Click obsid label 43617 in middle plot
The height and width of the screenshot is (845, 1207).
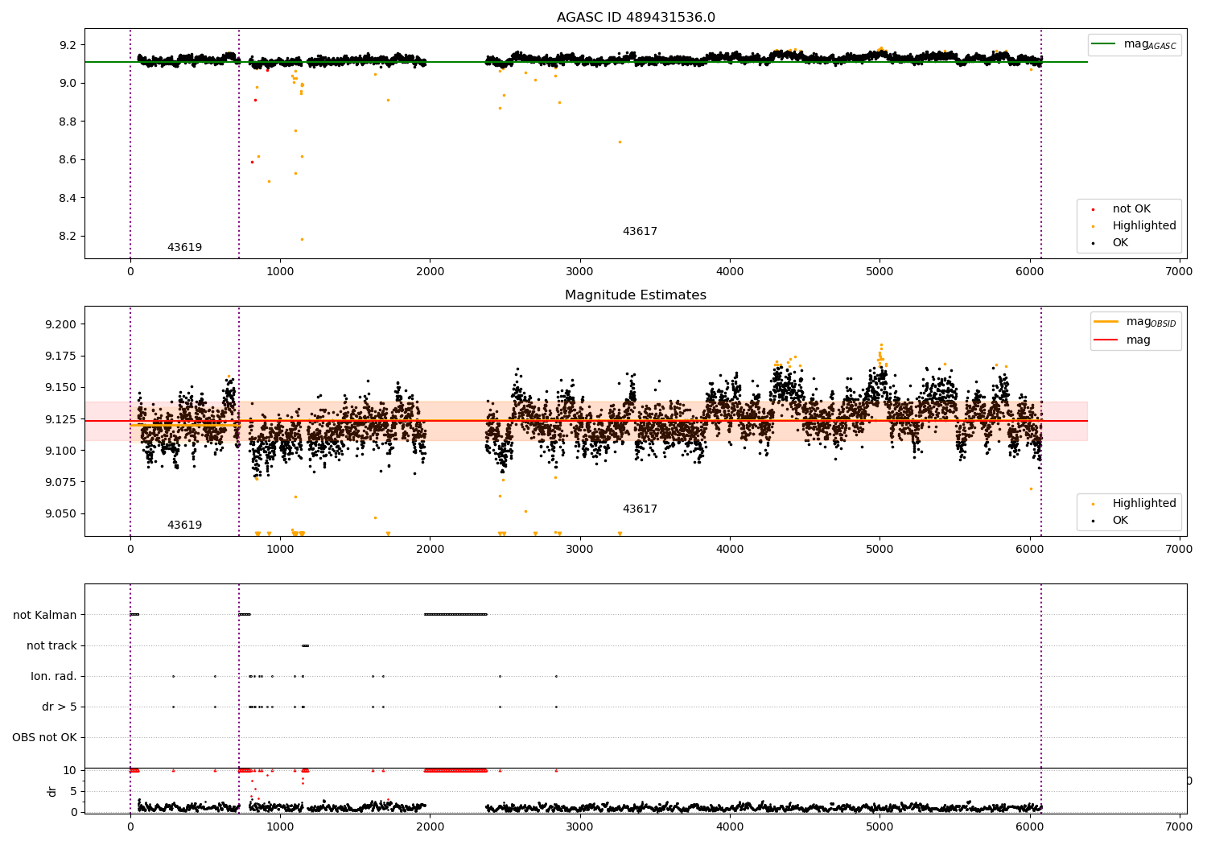pos(640,509)
